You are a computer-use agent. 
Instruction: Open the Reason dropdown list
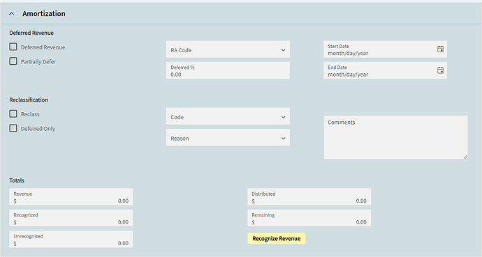pos(228,137)
